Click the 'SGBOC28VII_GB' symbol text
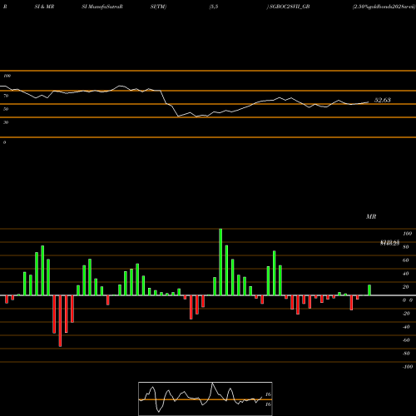This screenshot has height=416, width=416. tap(290, 7)
